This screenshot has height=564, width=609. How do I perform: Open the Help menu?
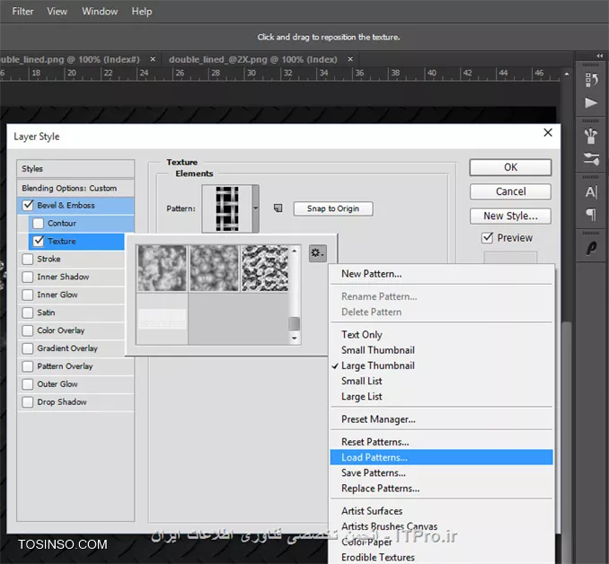coord(142,12)
